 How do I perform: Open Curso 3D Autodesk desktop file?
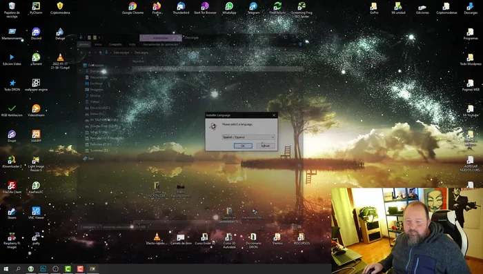tap(229, 241)
